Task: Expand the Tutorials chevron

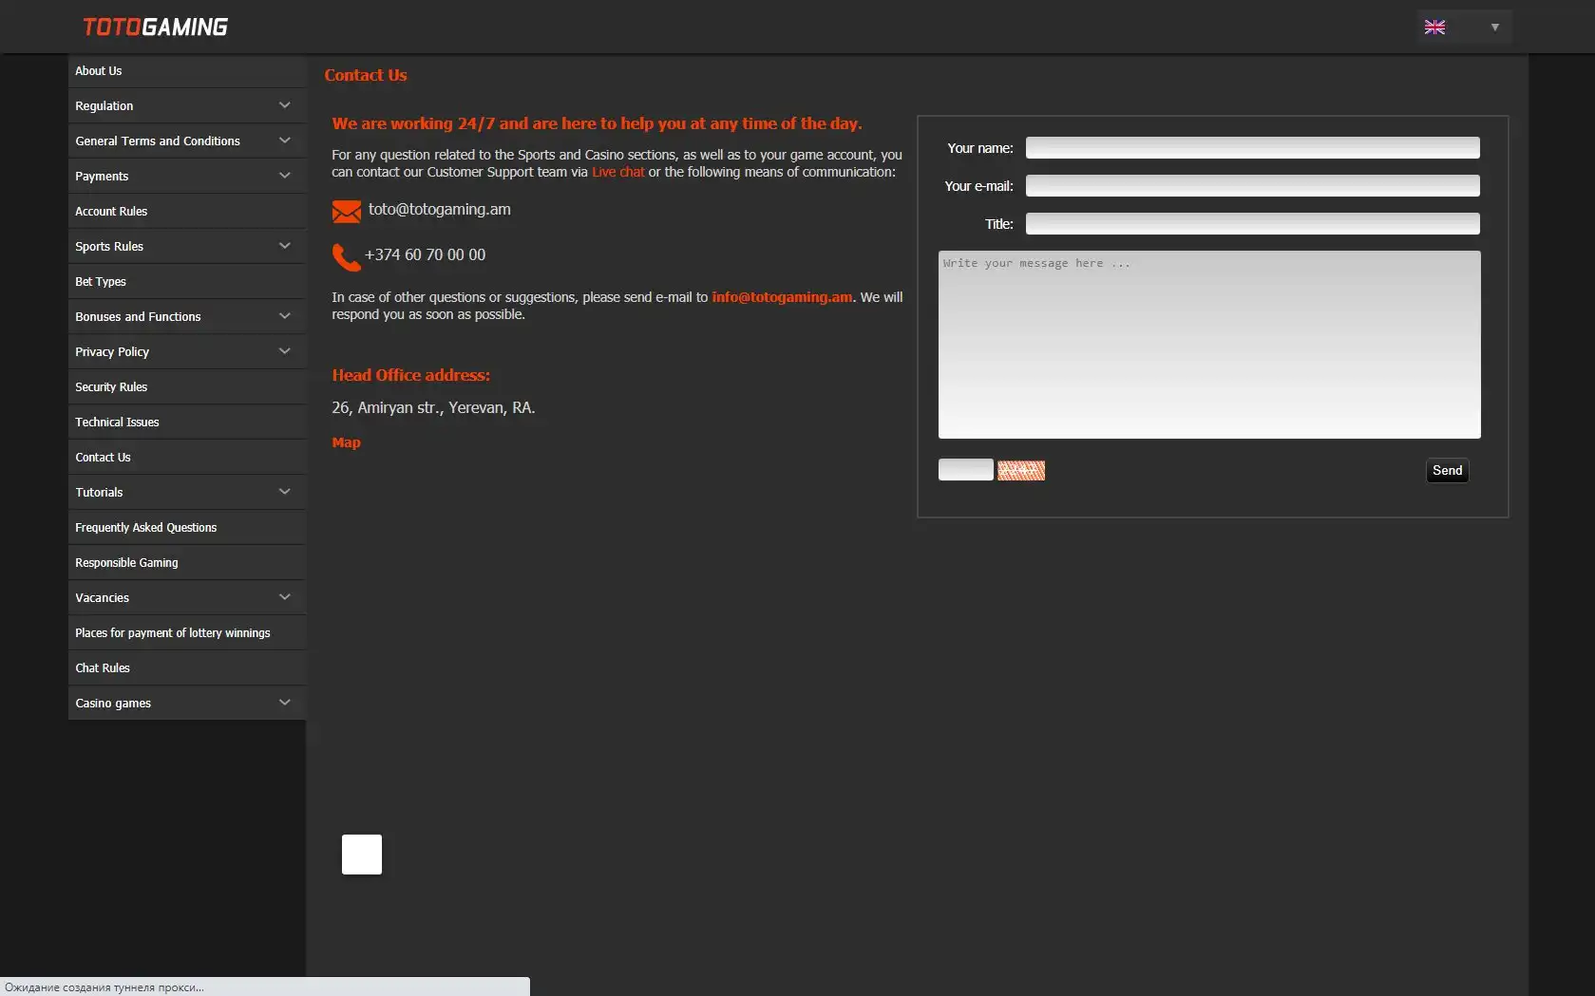Action: 284,492
